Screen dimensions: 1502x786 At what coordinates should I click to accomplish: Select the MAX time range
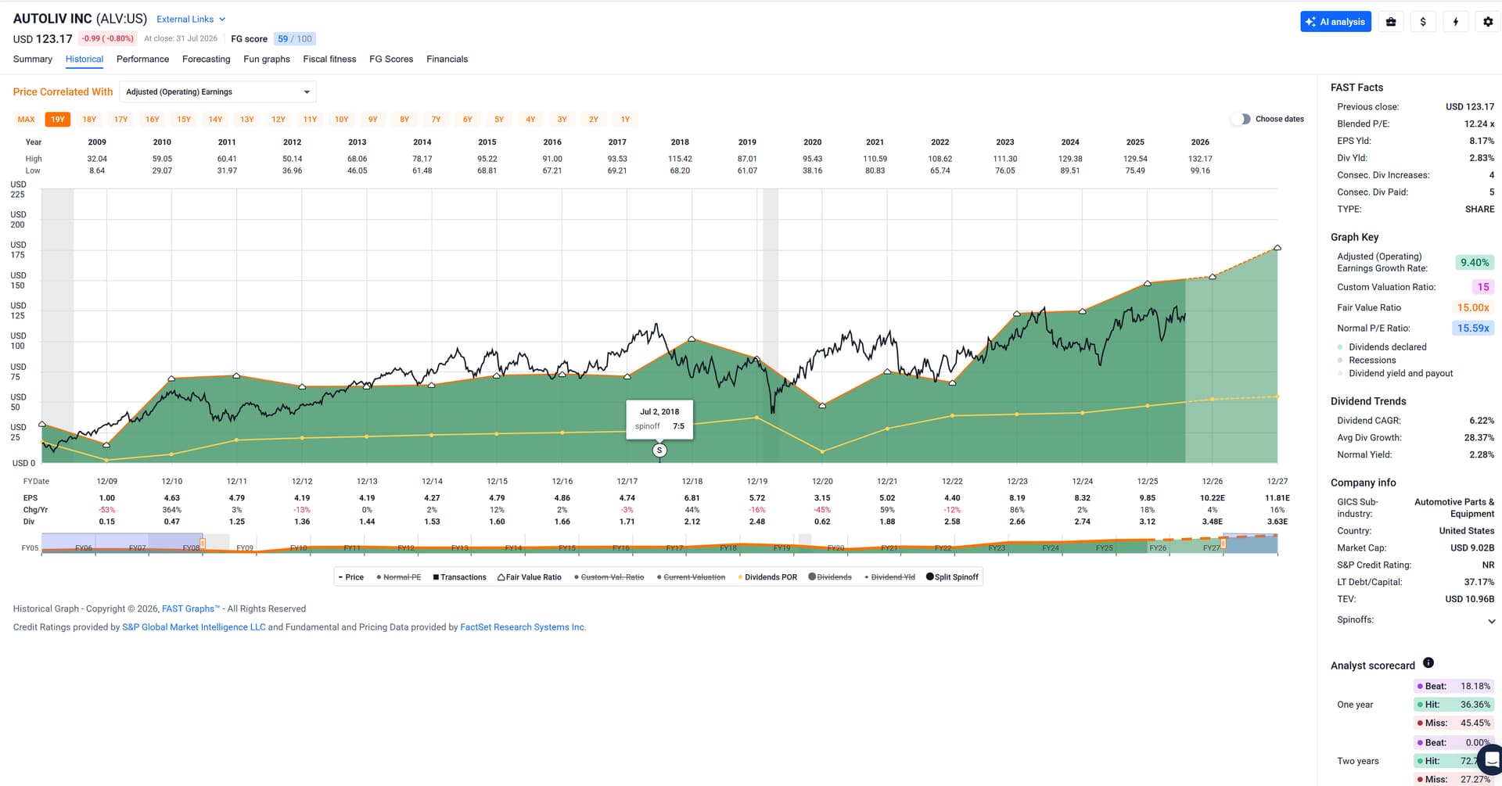27,120
